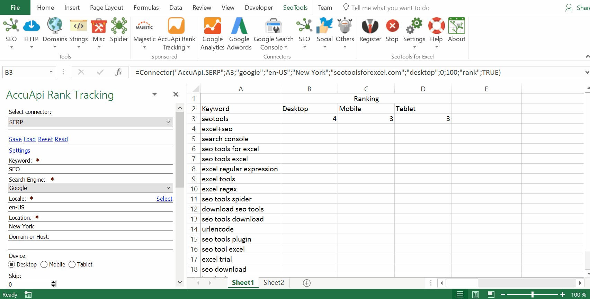
Task: Click the Register icon
Action: [370, 26]
